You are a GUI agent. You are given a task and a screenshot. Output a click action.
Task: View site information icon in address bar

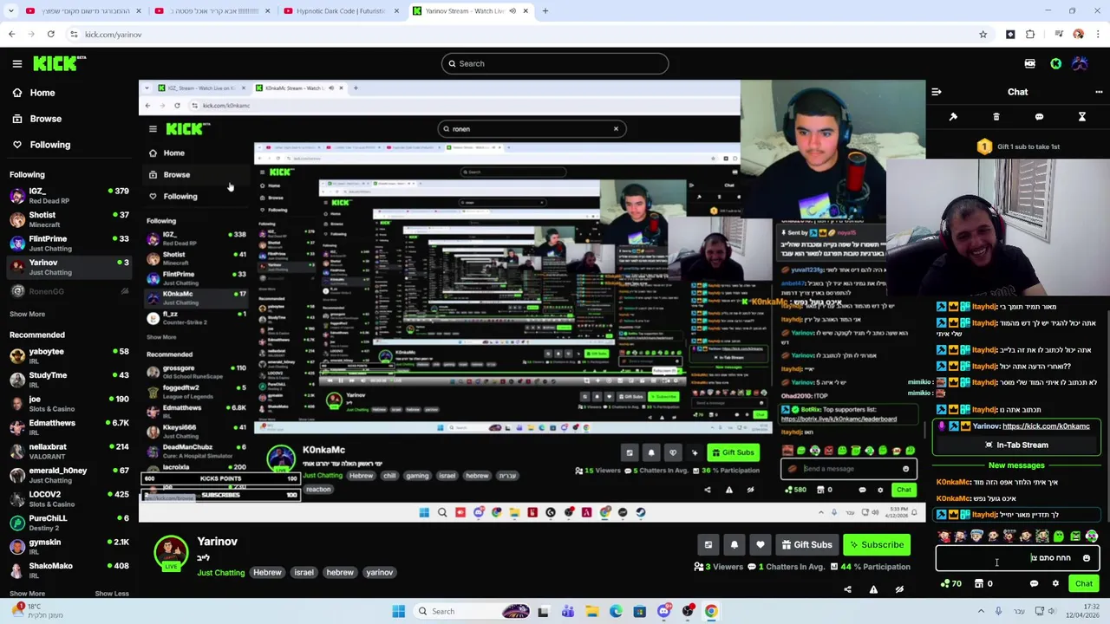[x=74, y=35]
